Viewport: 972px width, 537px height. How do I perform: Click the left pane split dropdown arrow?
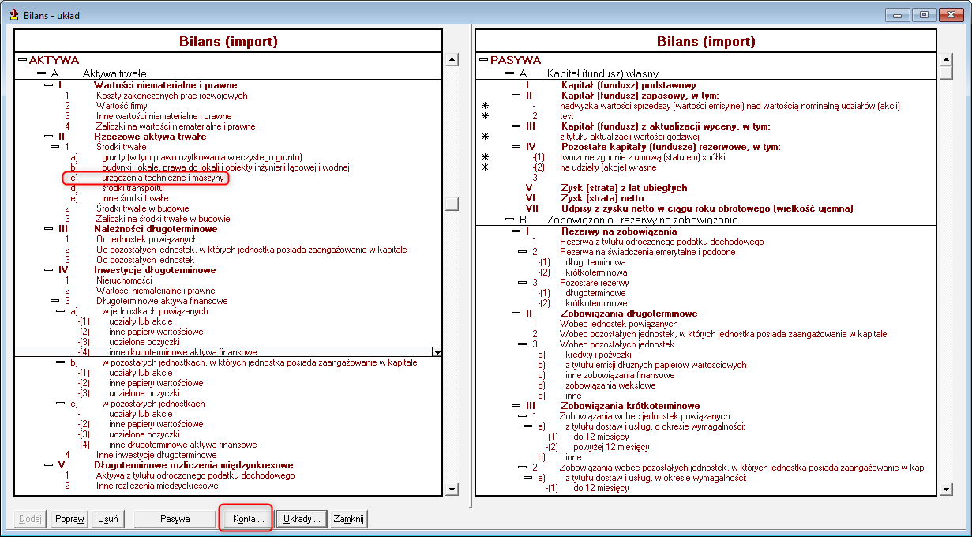tap(437, 351)
